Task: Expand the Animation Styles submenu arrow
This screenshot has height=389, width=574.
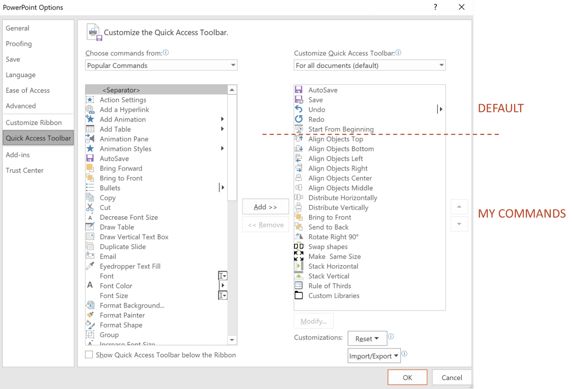Action: [x=222, y=148]
